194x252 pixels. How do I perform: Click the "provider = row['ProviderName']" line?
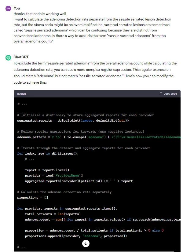tap(54, 176)
